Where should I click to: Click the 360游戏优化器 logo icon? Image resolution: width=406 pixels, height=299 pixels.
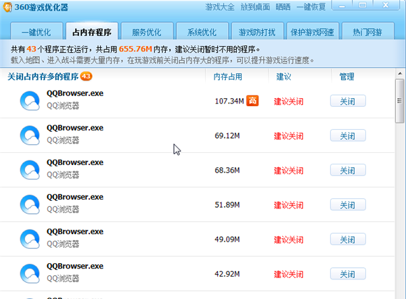point(7,7)
